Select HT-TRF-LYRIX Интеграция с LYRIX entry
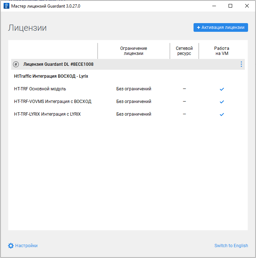 coord(47,114)
